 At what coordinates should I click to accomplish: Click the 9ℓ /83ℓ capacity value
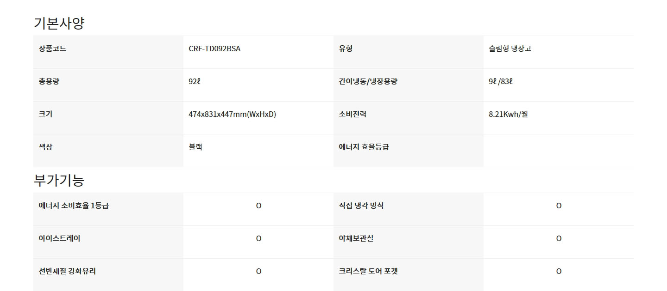[501, 81]
